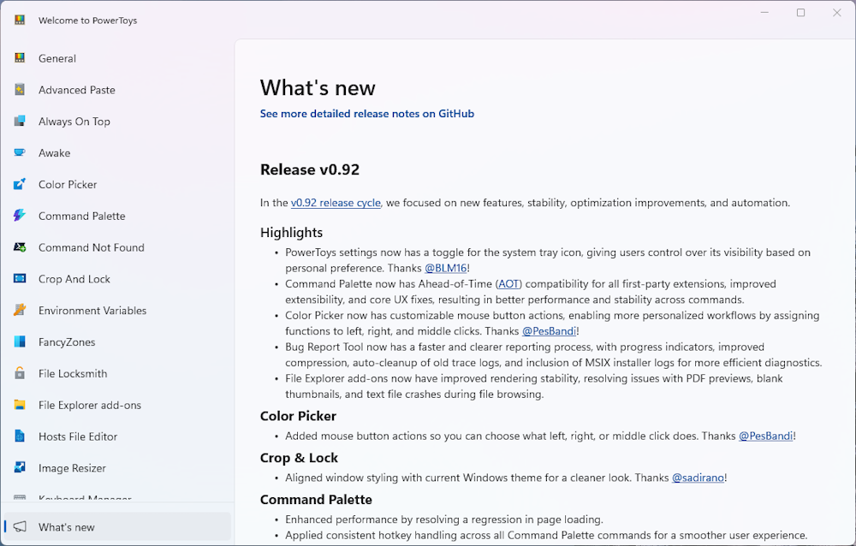Click the PowerToys logo in title bar
This screenshot has width=856, height=546.
(x=20, y=21)
